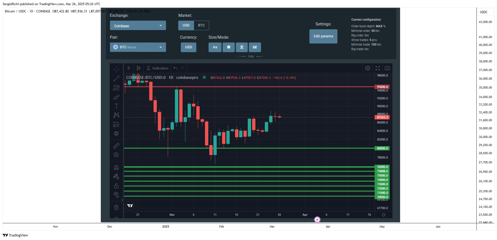Click the 'Apr' label on outer time axis
This screenshot has height=240, width=497.
click(328, 227)
